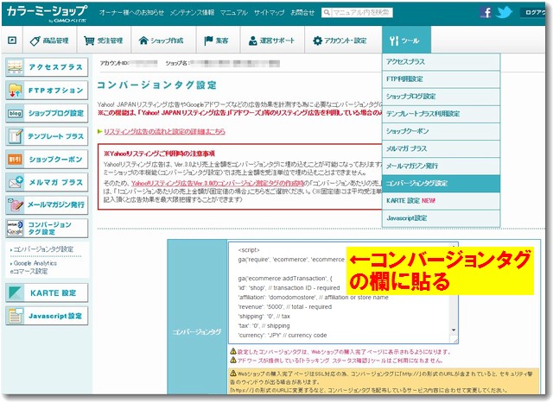This screenshot has width=553, height=402.
Task: Open リスティング広告の流れと設定の詳細はこちら link
Action: click(x=164, y=132)
